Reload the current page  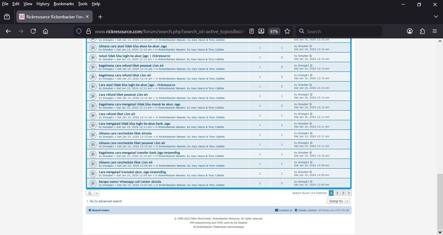pyautogui.click(x=33, y=31)
